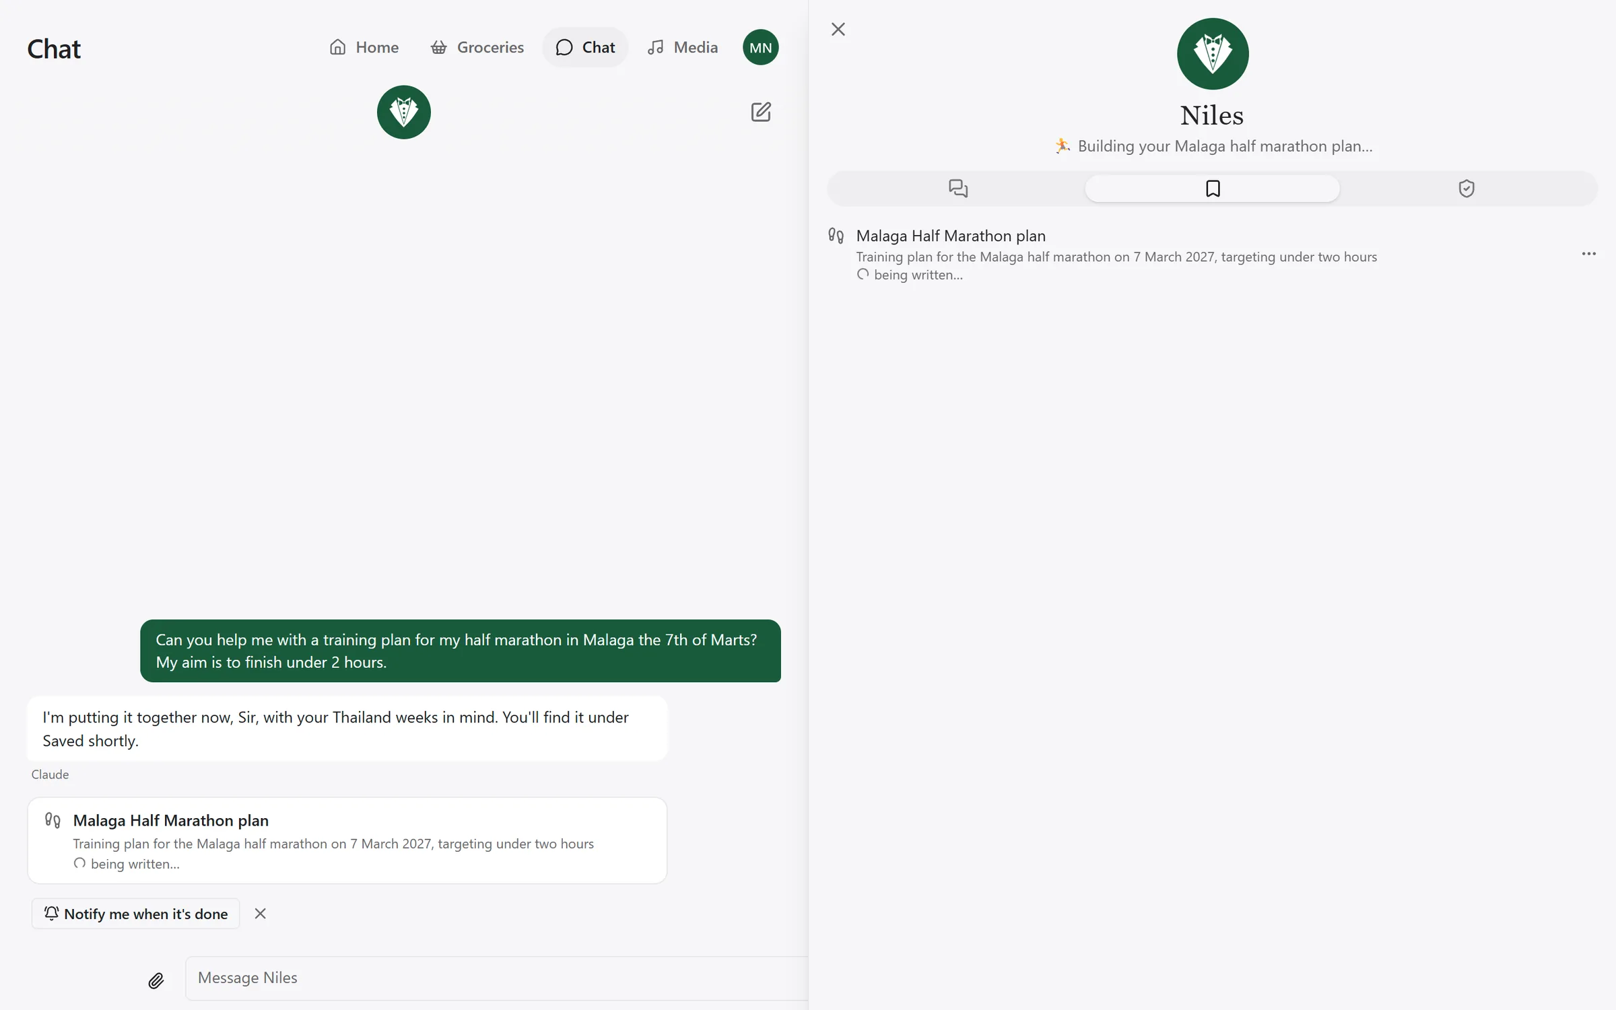Close the Niles side panel
1616x1010 pixels.
[x=838, y=29]
